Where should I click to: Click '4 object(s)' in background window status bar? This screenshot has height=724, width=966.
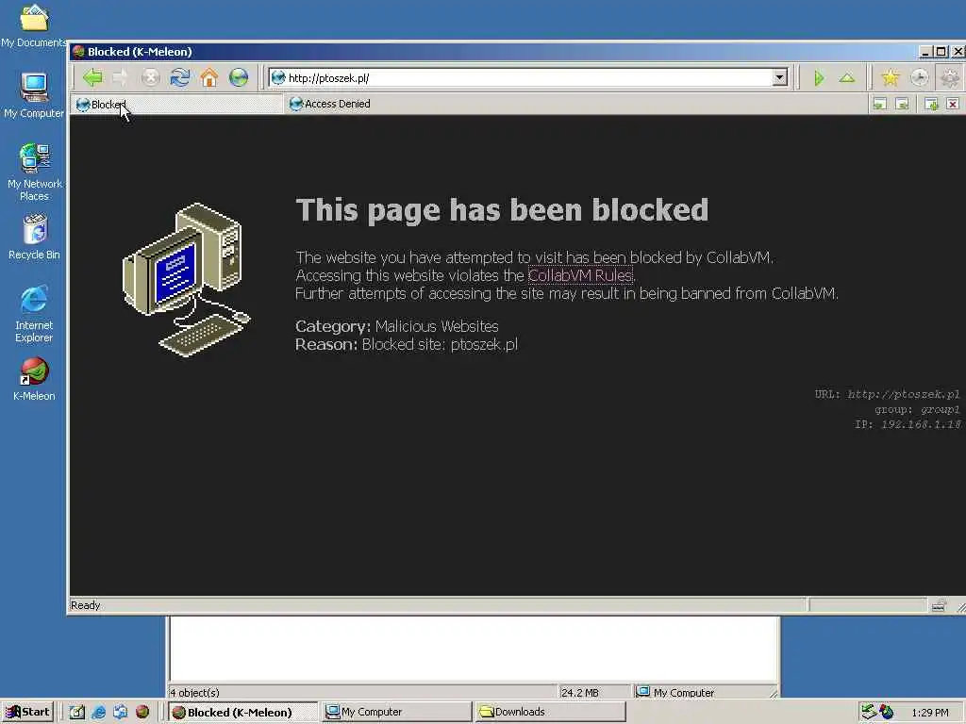coord(194,693)
